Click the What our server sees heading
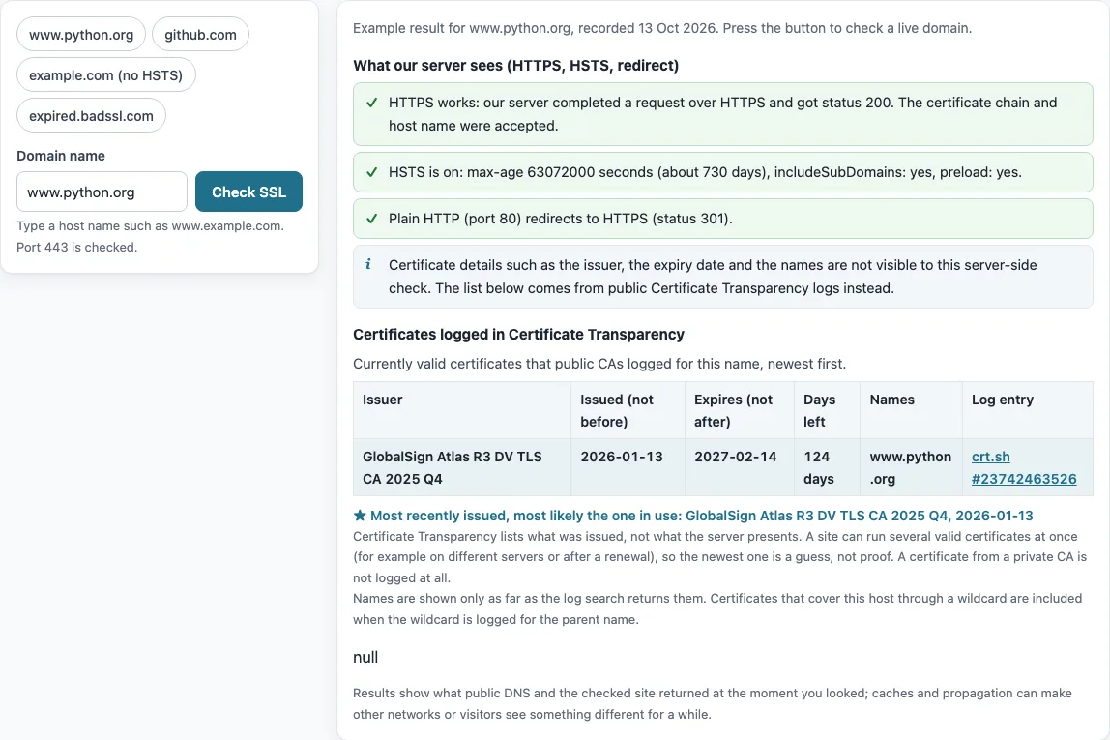This screenshot has height=740, width=1110. point(515,65)
